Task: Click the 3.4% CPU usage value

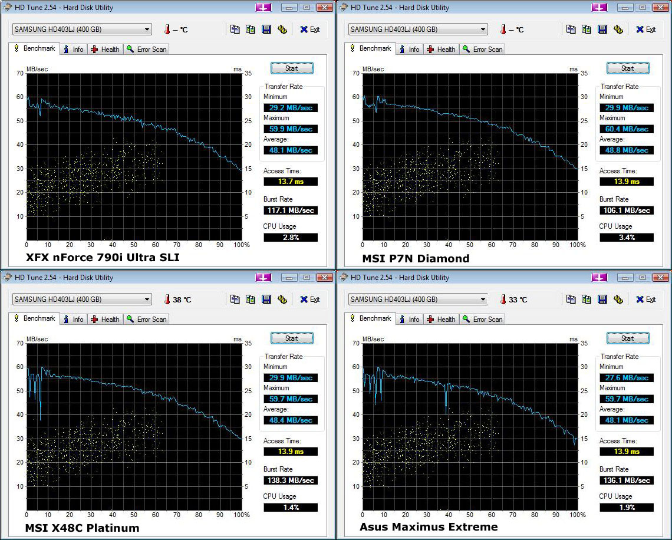Action: click(627, 238)
